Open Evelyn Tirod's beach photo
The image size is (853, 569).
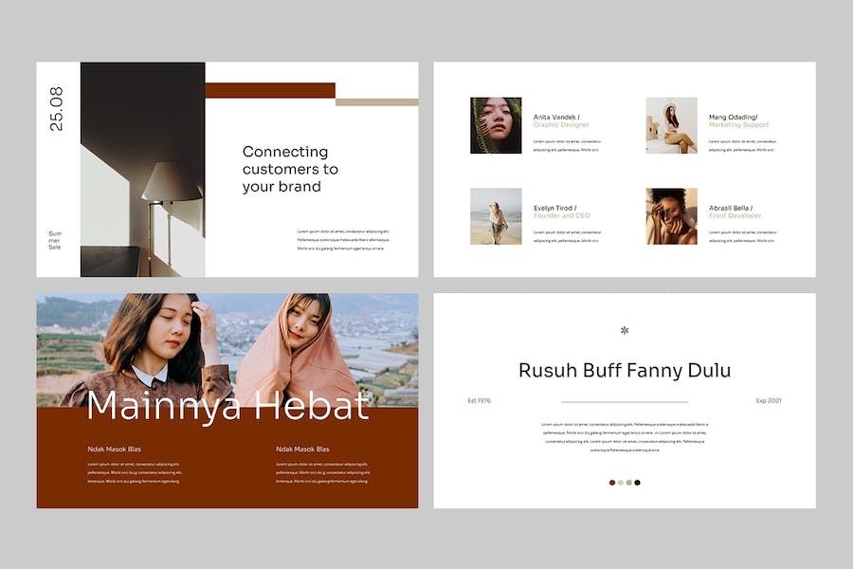[496, 216]
